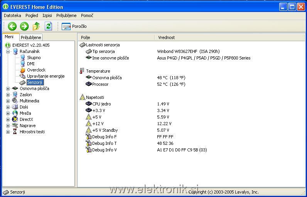Click the Upravljanje energije icon
Viewport: 307px width, 197px height.
click(x=22, y=76)
